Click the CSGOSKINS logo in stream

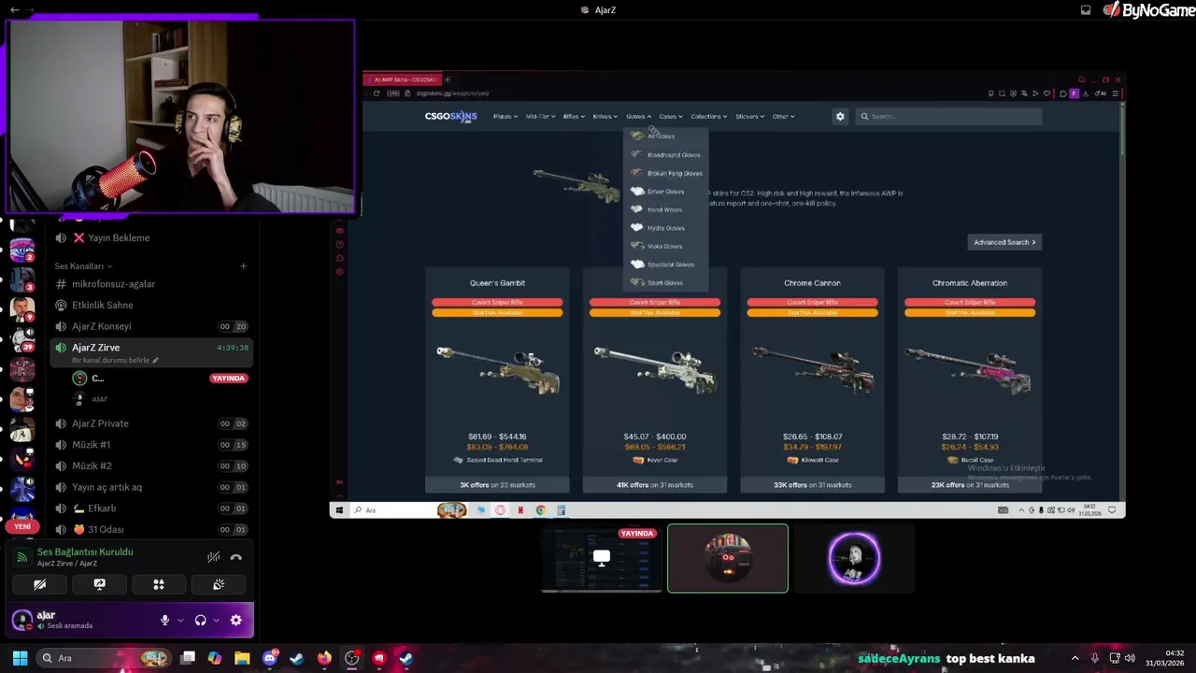coord(450,116)
